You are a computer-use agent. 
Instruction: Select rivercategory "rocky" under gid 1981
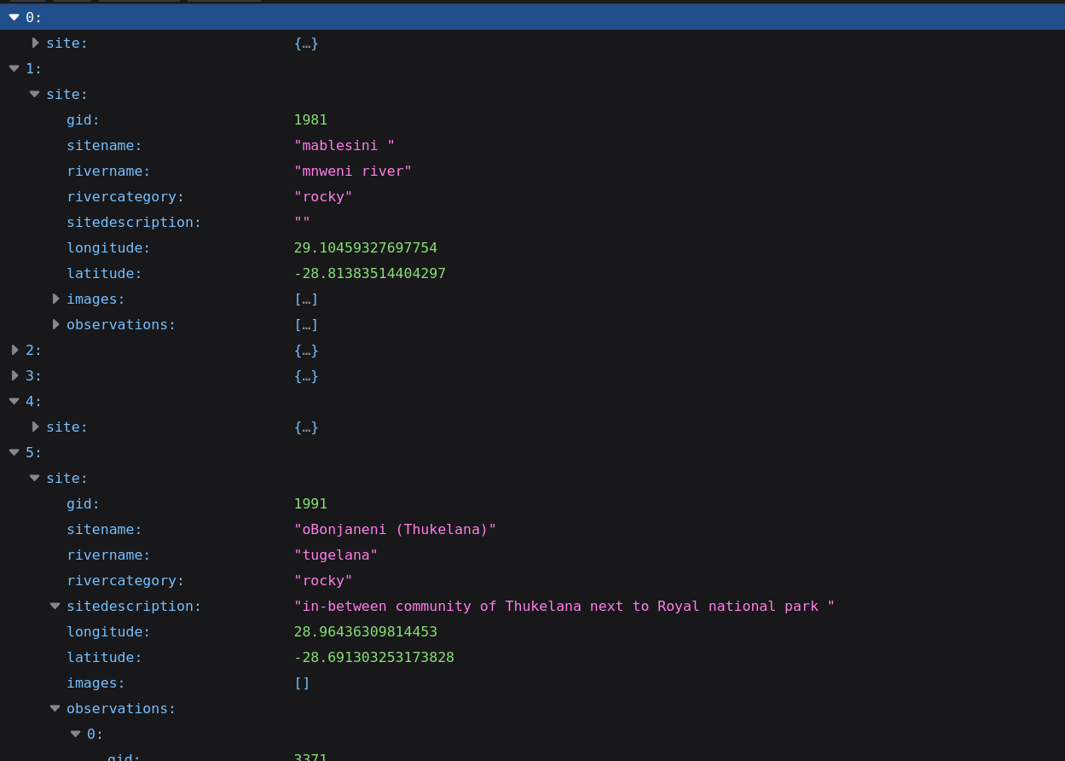pyautogui.click(x=323, y=197)
